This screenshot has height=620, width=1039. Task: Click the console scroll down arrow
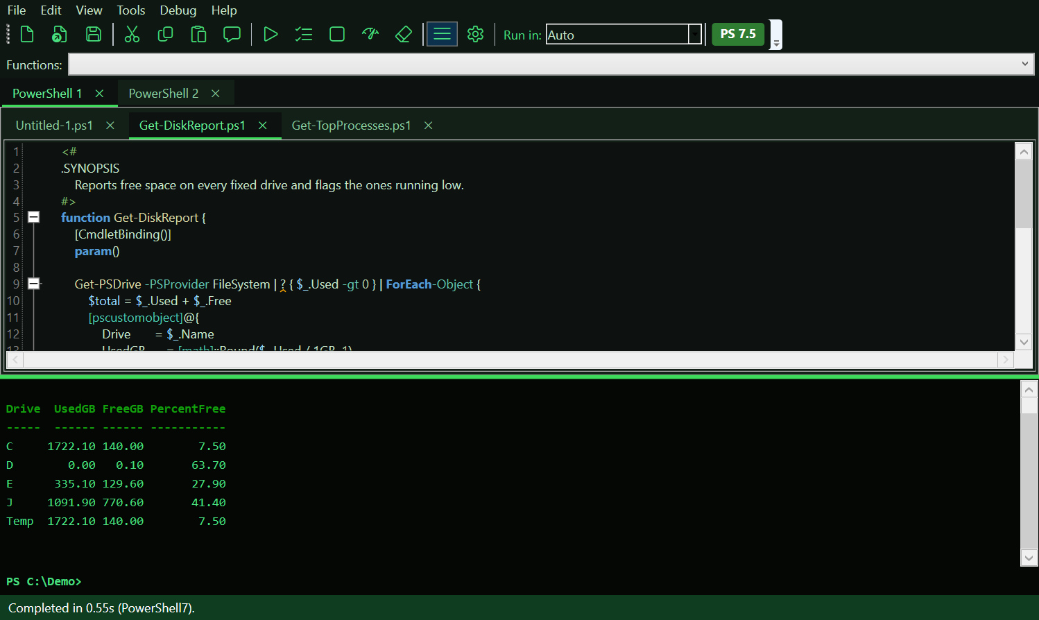(1029, 558)
